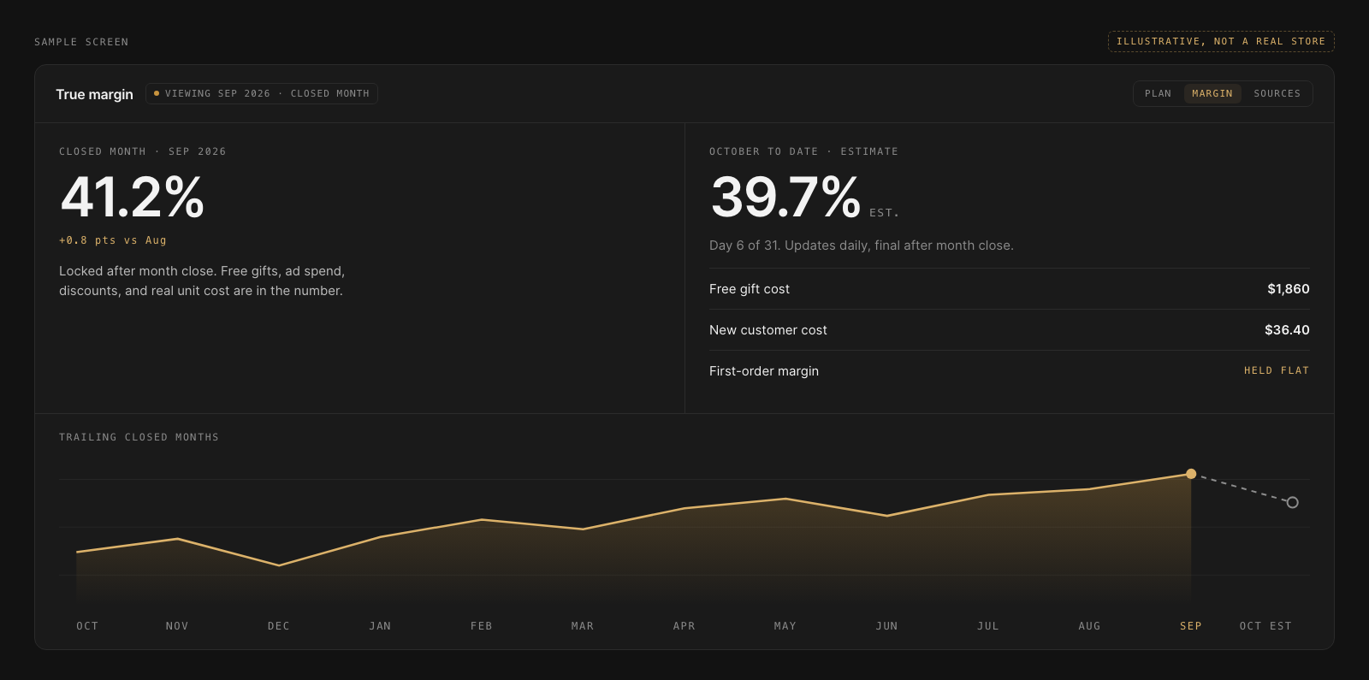Click the hollow Oct estimate point on chart

(1292, 502)
